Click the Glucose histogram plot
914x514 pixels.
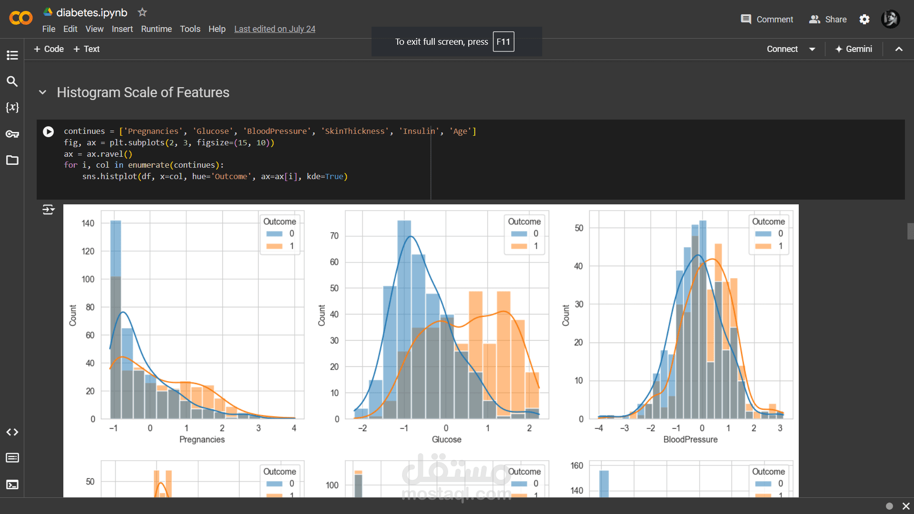(447, 315)
